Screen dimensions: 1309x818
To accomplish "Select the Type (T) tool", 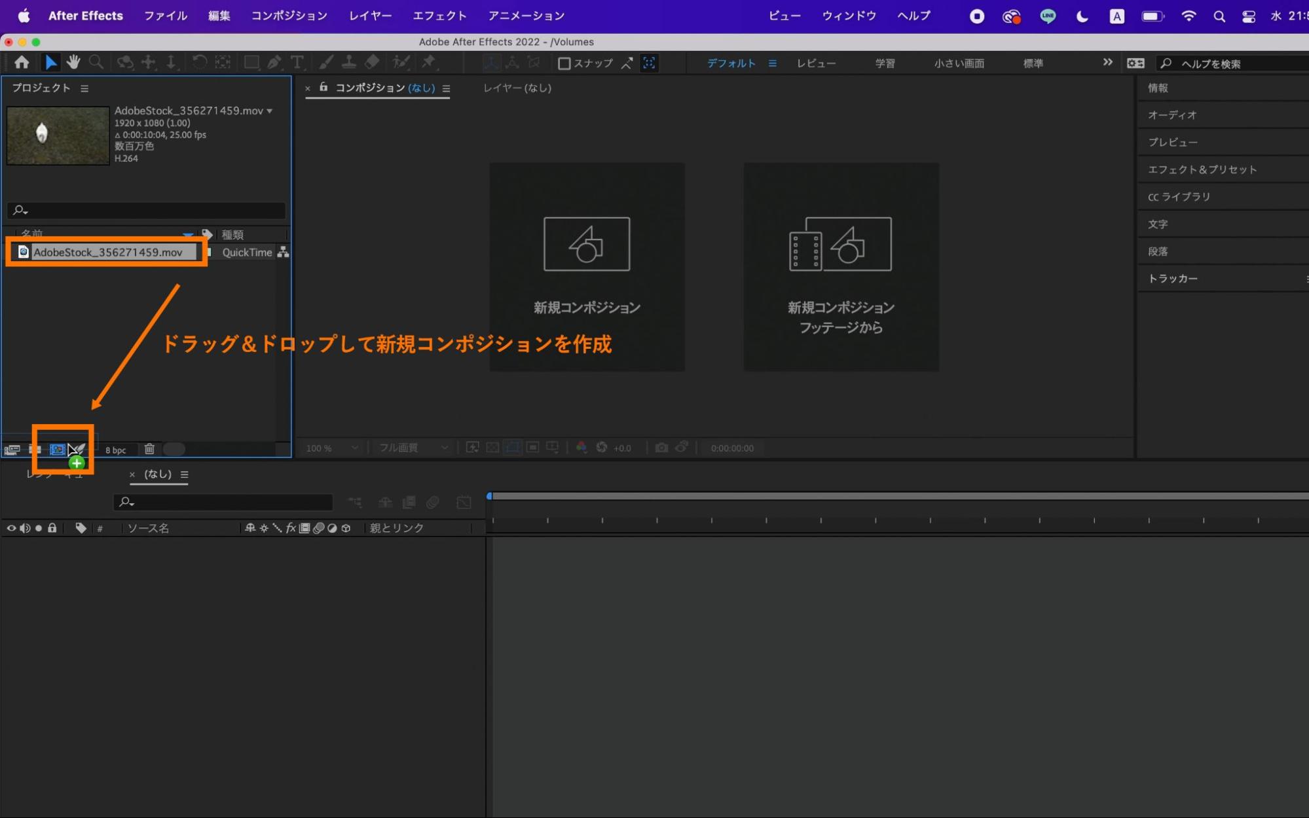I will pos(297,62).
